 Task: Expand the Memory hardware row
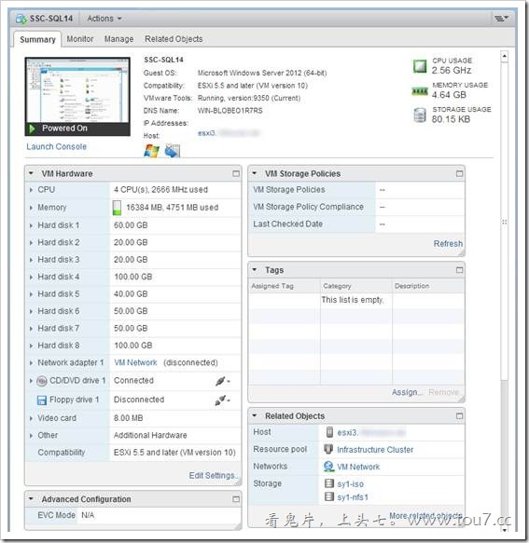pos(31,208)
